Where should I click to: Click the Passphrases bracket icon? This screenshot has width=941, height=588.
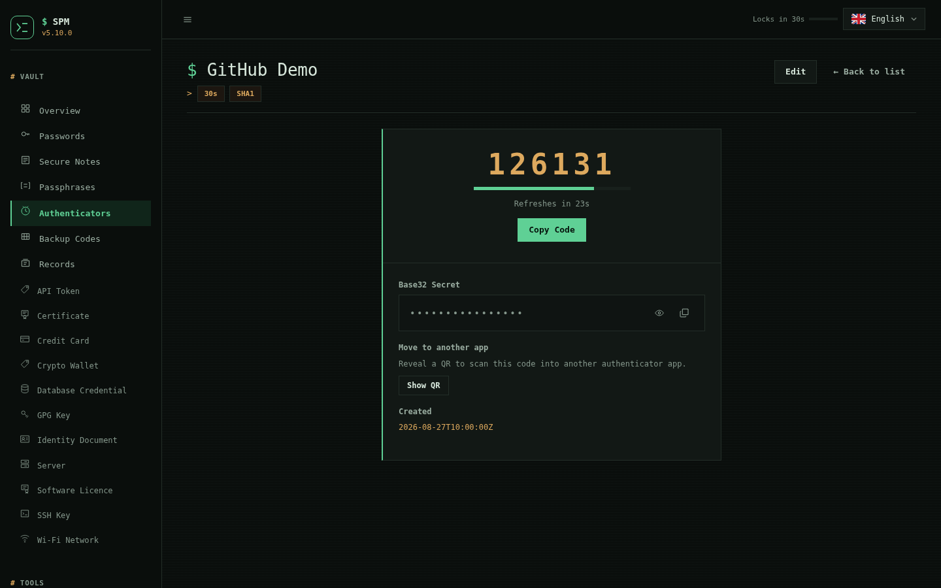(25, 186)
